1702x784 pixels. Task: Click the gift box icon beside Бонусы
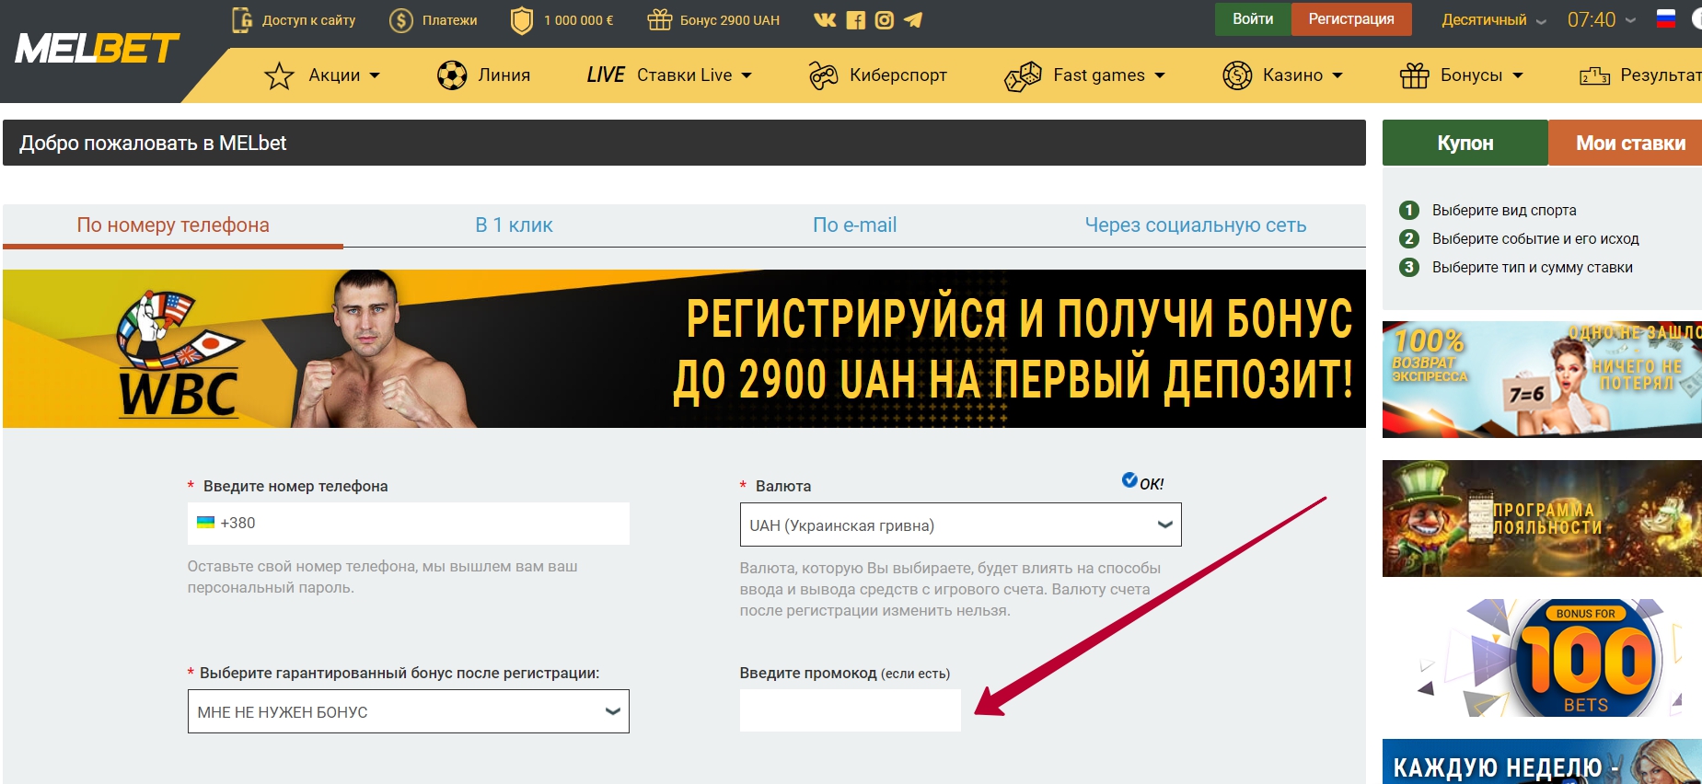[x=1415, y=75]
